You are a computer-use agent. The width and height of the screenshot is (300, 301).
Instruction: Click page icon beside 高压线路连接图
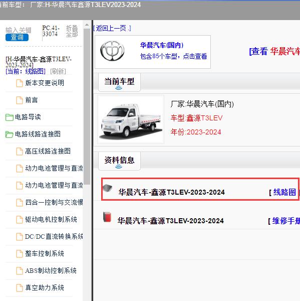pyautogui.click(x=20, y=152)
